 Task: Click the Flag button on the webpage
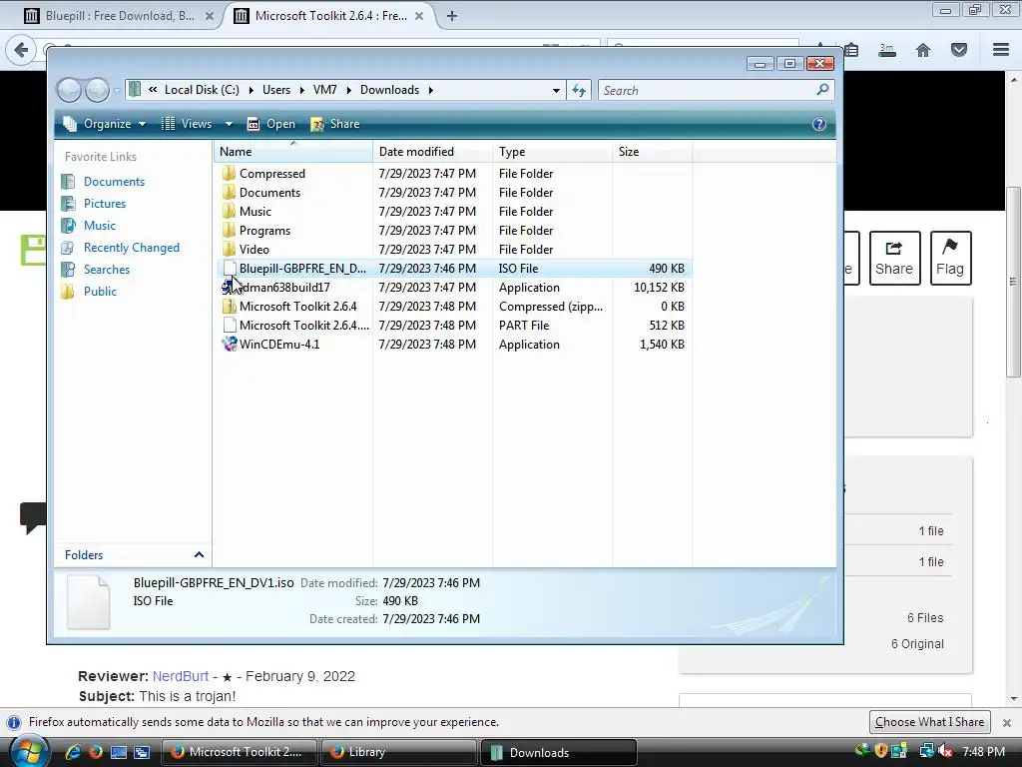pyautogui.click(x=950, y=258)
